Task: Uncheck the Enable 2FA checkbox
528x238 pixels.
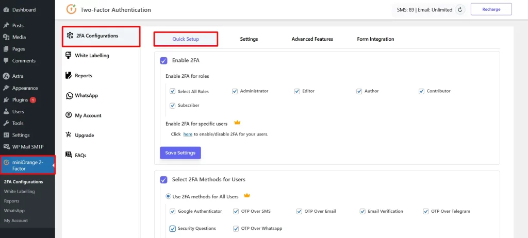Action: 163,60
